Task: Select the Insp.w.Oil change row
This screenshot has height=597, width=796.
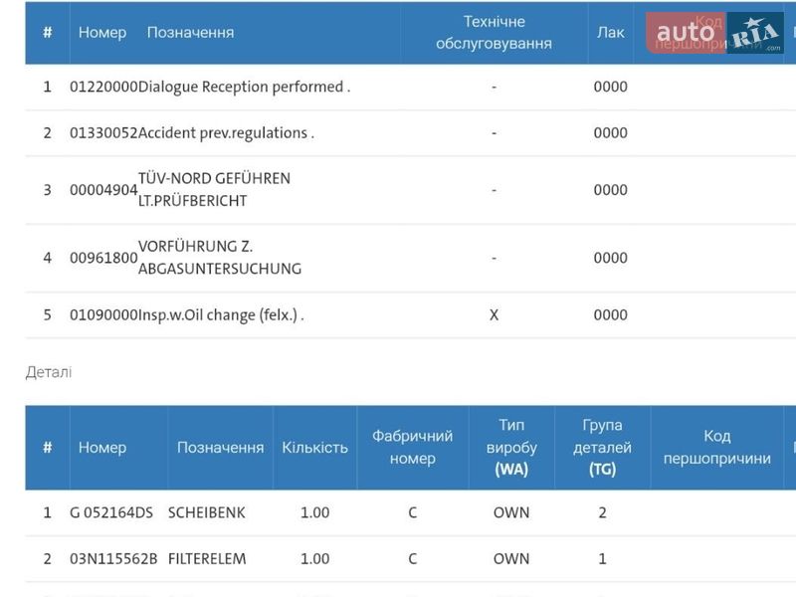Action: pyautogui.click(x=221, y=314)
